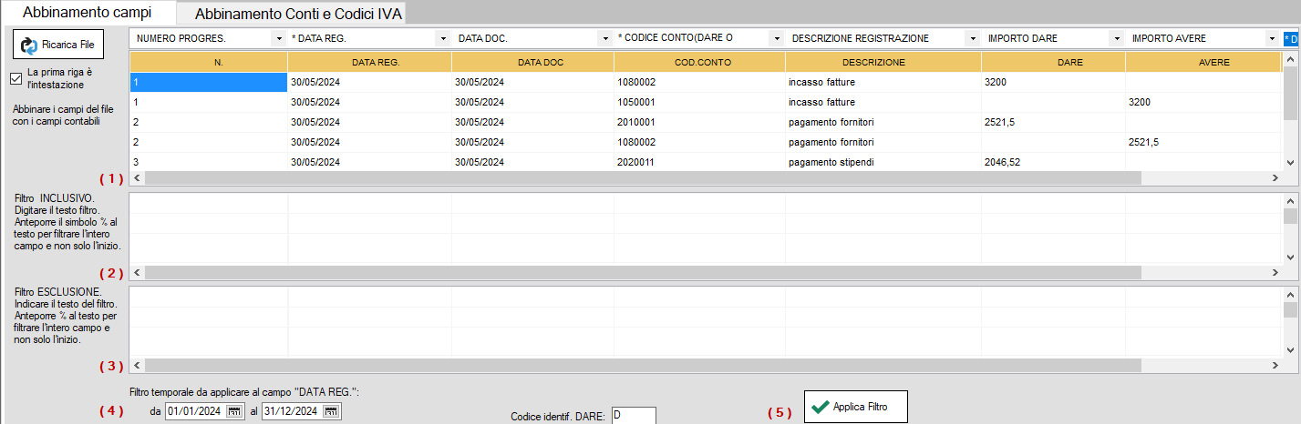Click left arrow of exclusion filter horizontal scrollbar
The width and height of the screenshot is (1301, 424).
click(x=138, y=365)
